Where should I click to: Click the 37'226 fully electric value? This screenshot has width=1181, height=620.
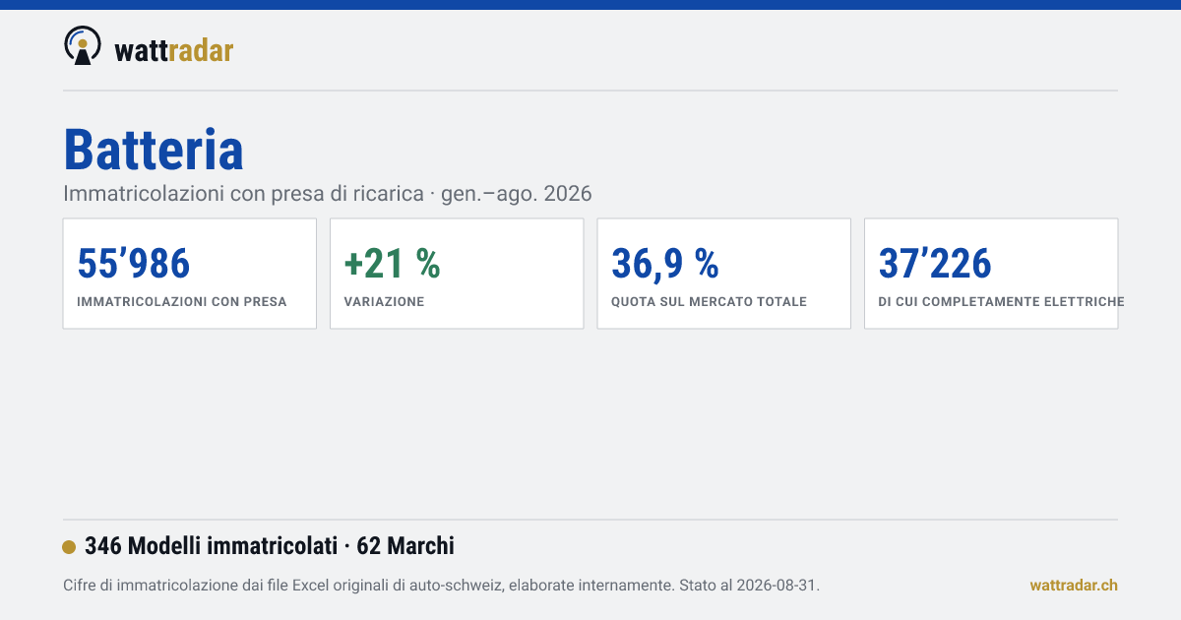coord(935,264)
